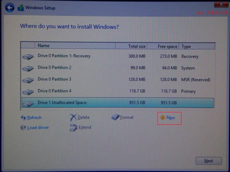Image resolution: width=230 pixels, height=172 pixels.
Task: Click the Load driver disc icon
Action: click(x=23, y=128)
